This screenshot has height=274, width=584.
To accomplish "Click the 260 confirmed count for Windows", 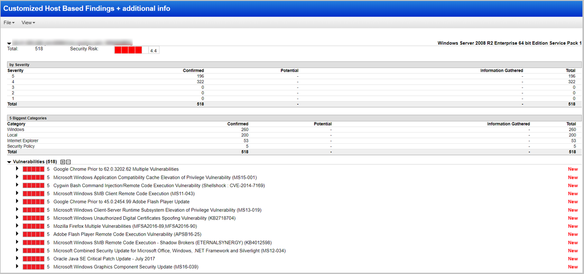I will 244,130.
